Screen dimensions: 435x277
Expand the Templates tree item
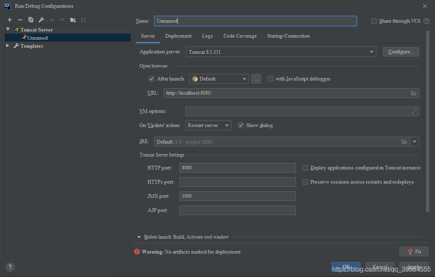click(7, 46)
